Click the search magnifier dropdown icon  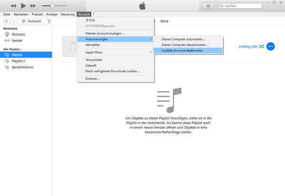pos(221,6)
